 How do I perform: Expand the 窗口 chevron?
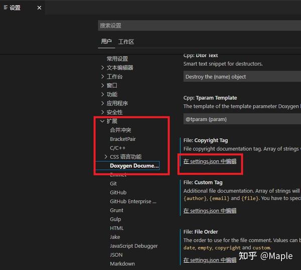point(102,86)
